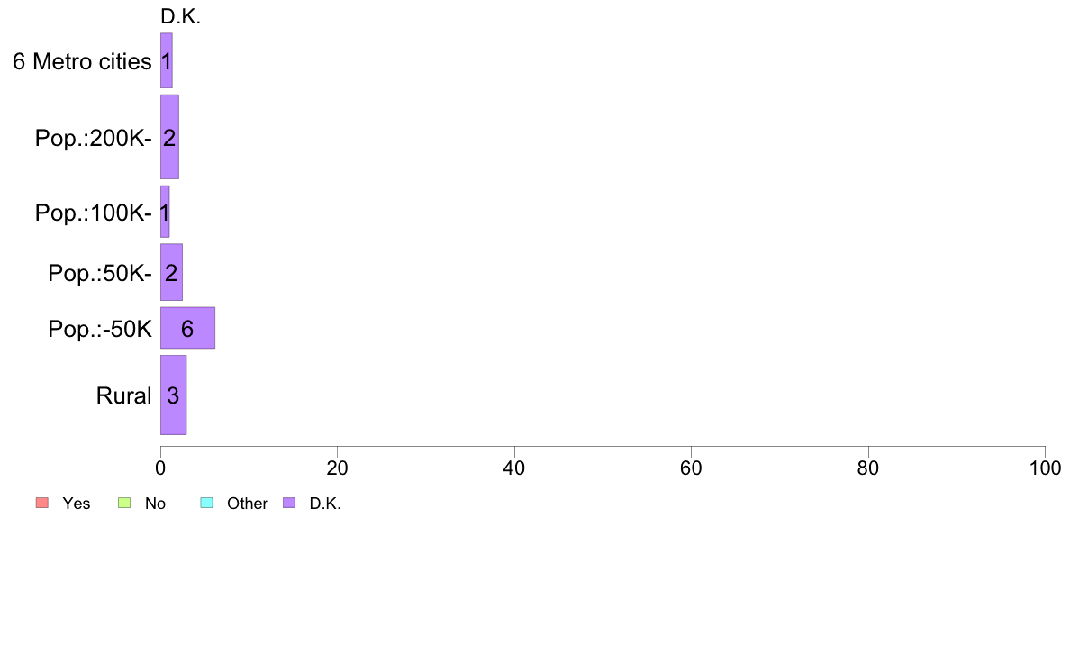
Task: Click the cyan Other legend swatch
Action: pyautogui.click(x=207, y=504)
